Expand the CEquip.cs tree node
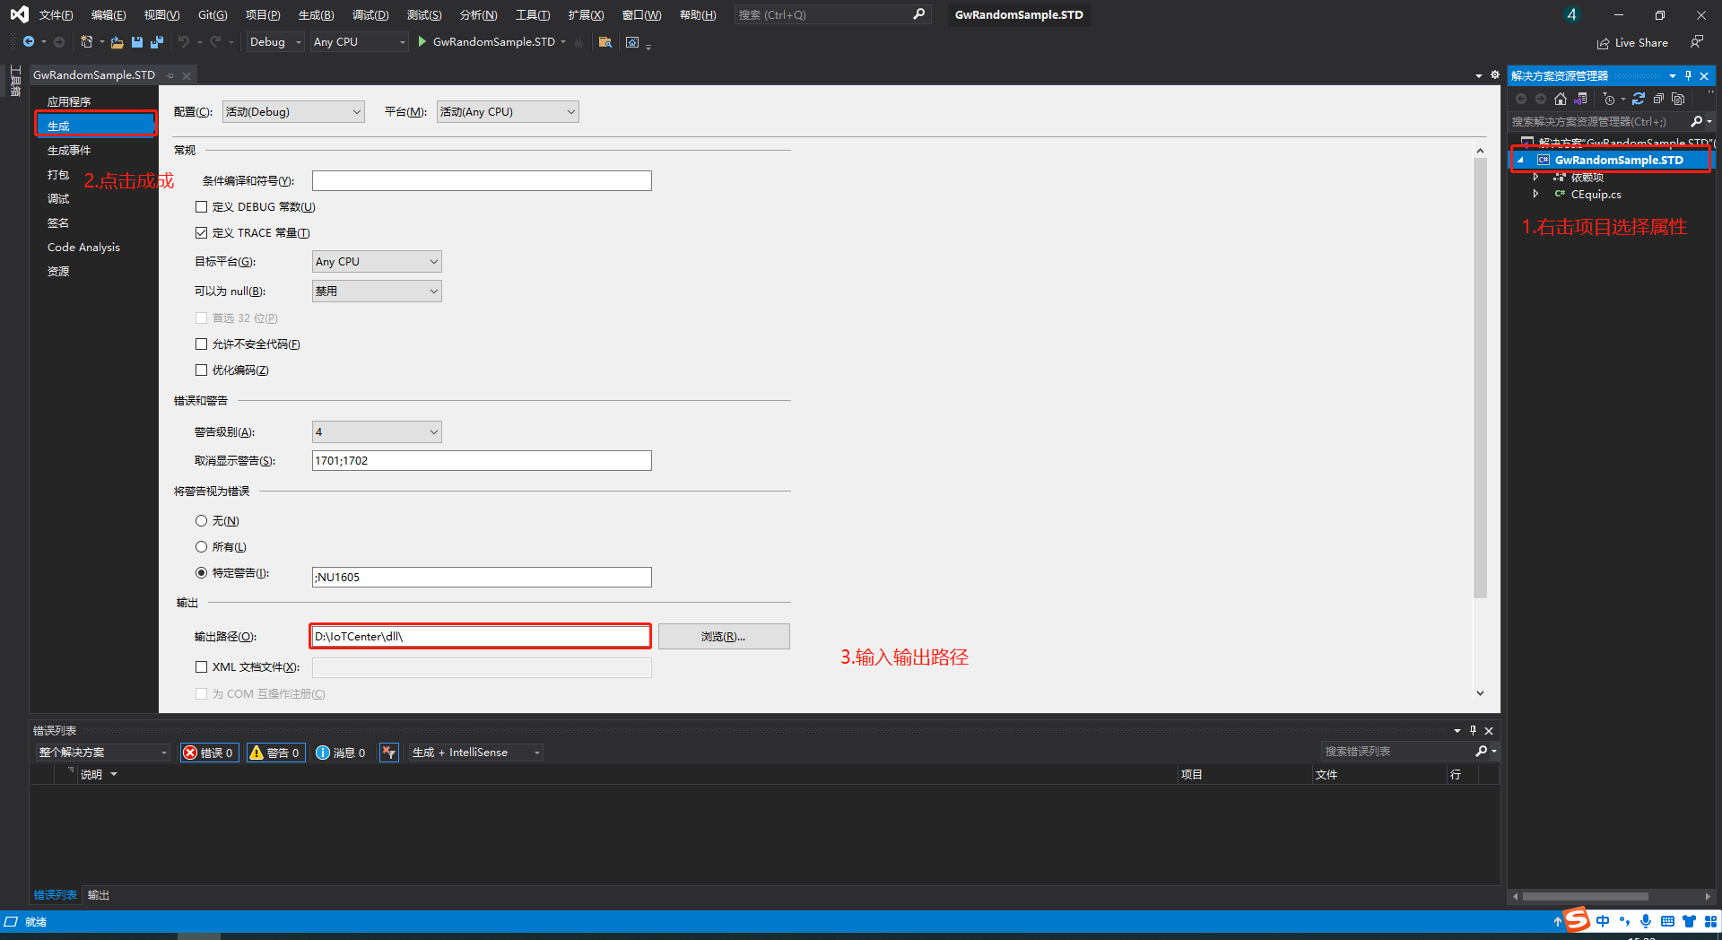The height and width of the screenshot is (940, 1722). (1535, 195)
